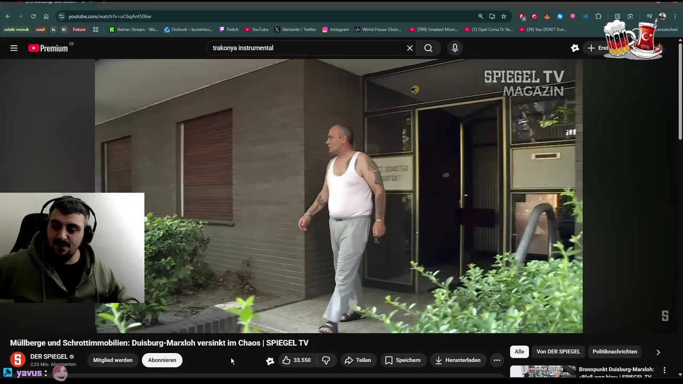Clear the search text with X

410,48
